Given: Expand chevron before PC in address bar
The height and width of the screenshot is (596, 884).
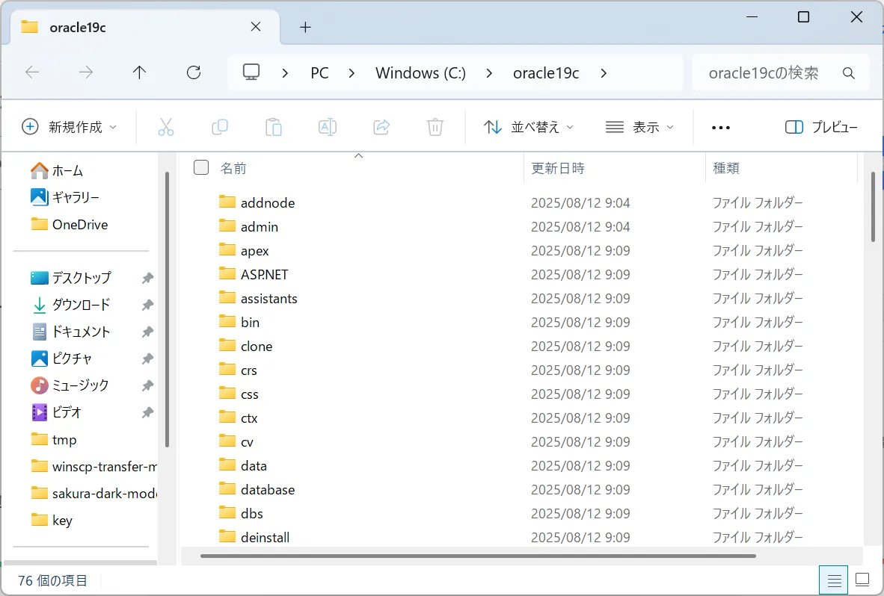Looking at the screenshot, I should click(285, 73).
